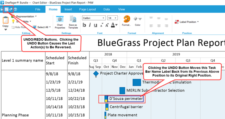Click the Undo button in quick access toolbar
Image resolution: width=225 pixels, height=119 pixels.
pyautogui.click(x=6, y=9)
